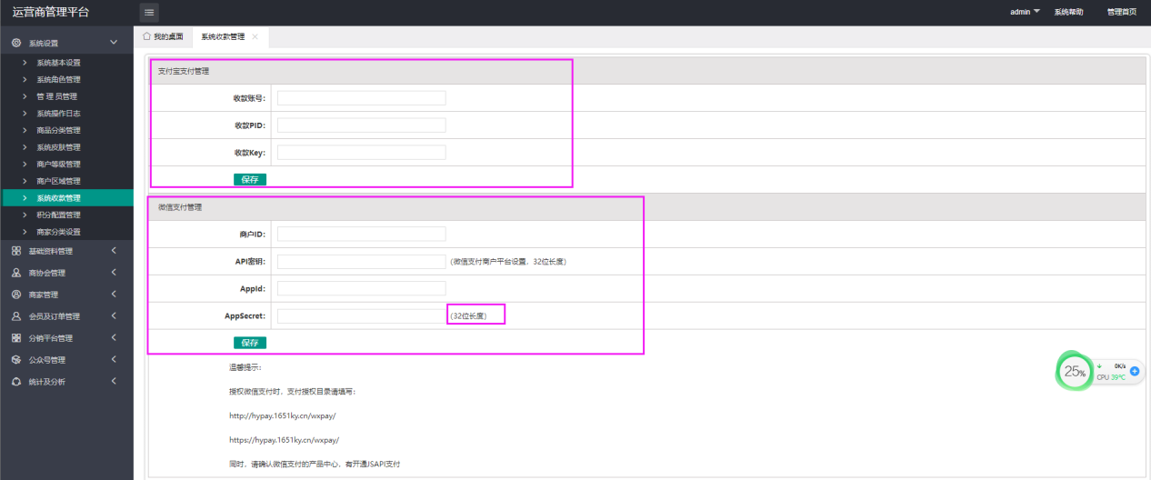Click the 商家管理 icon in sidebar
1151x480 pixels.
click(16, 295)
